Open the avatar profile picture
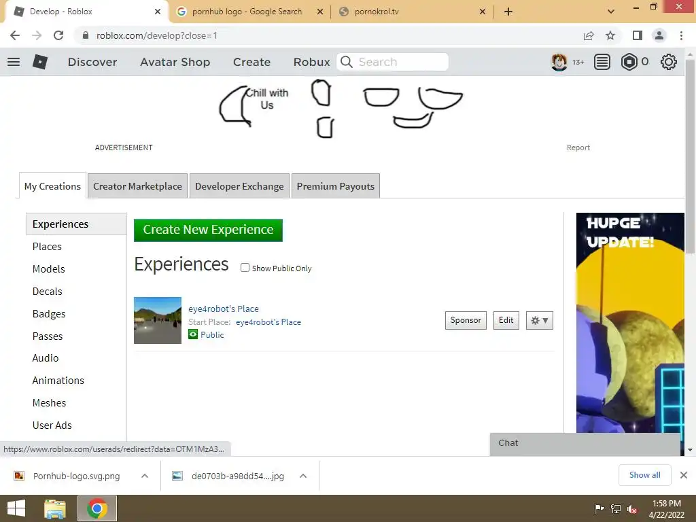The width and height of the screenshot is (696, 522). point(559,62)
